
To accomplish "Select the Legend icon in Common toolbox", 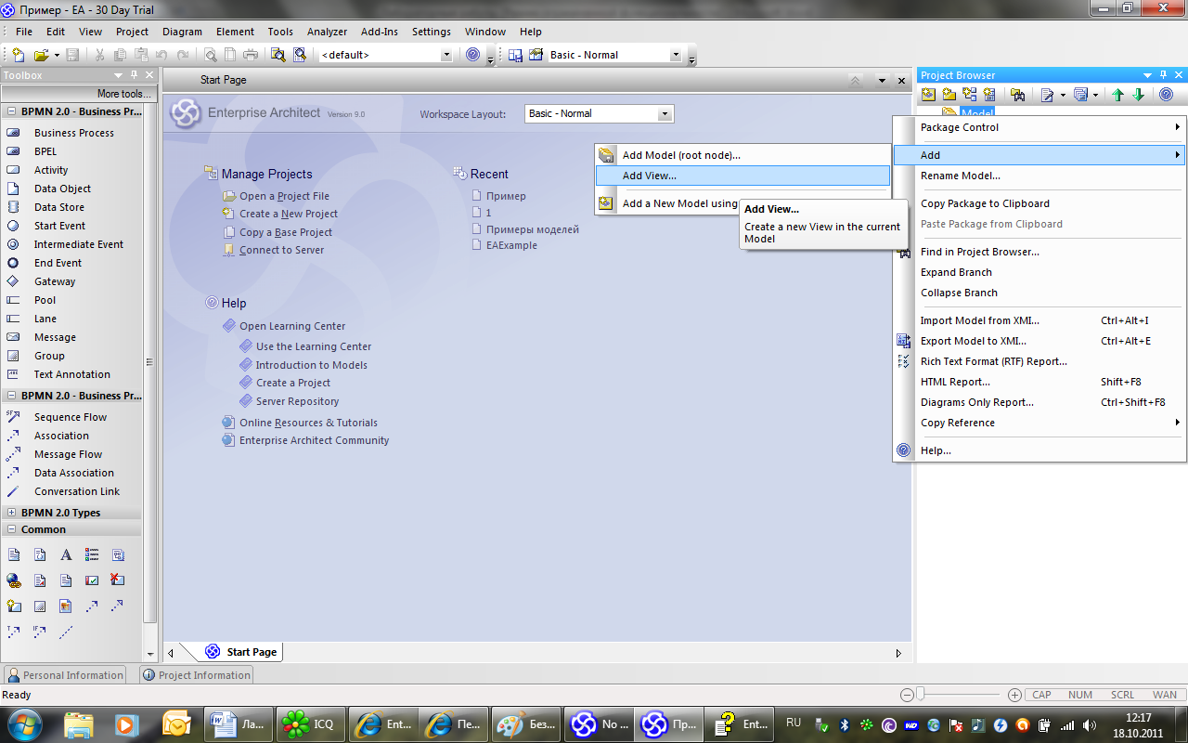I will (92, 555).
